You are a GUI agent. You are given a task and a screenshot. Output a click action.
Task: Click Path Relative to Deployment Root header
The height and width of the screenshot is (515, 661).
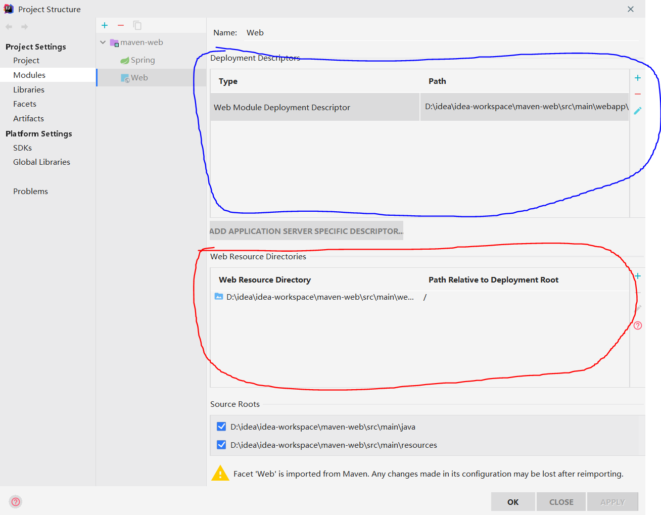click(x=493, y=280)
